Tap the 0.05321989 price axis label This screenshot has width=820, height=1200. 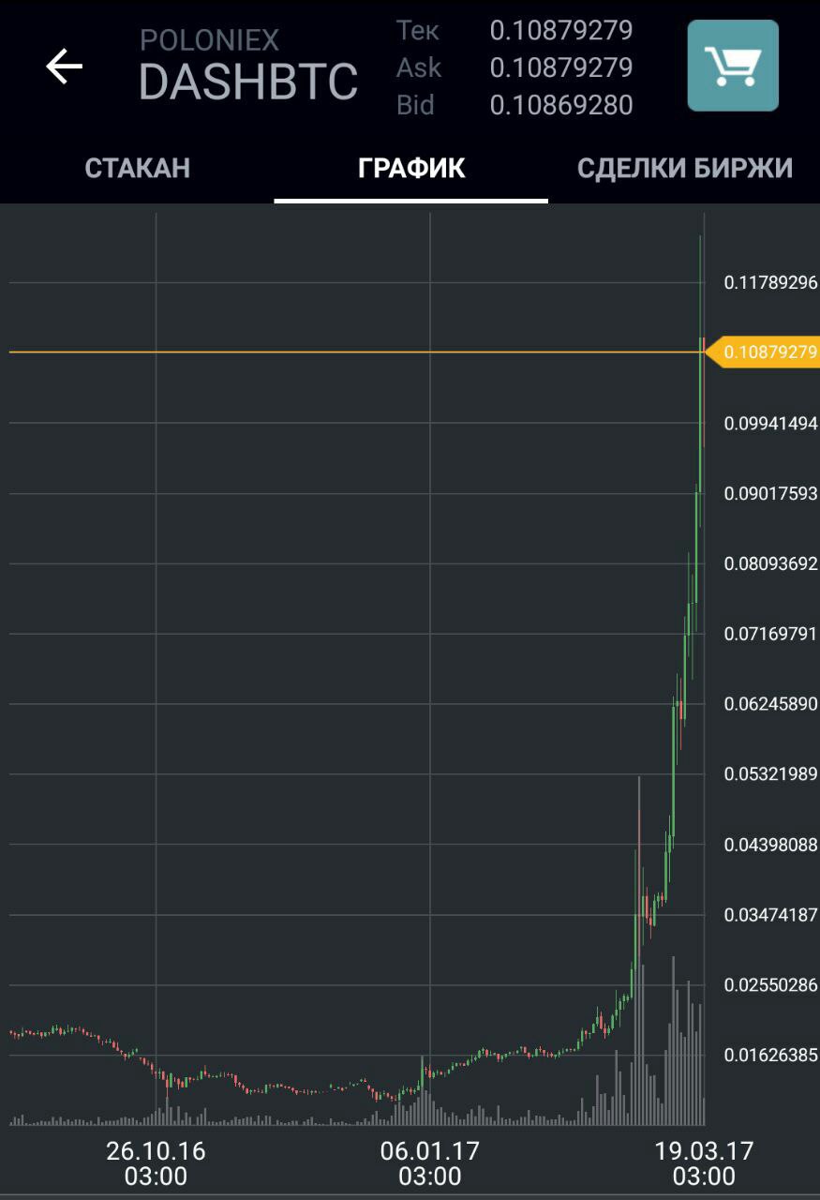pyautogui.click(x=771, y=773)
